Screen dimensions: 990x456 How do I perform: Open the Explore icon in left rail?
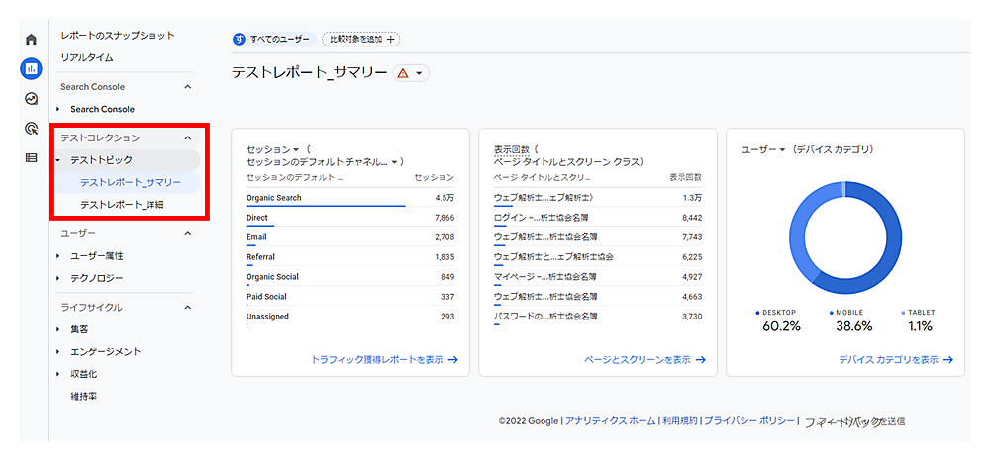[32, 99]
